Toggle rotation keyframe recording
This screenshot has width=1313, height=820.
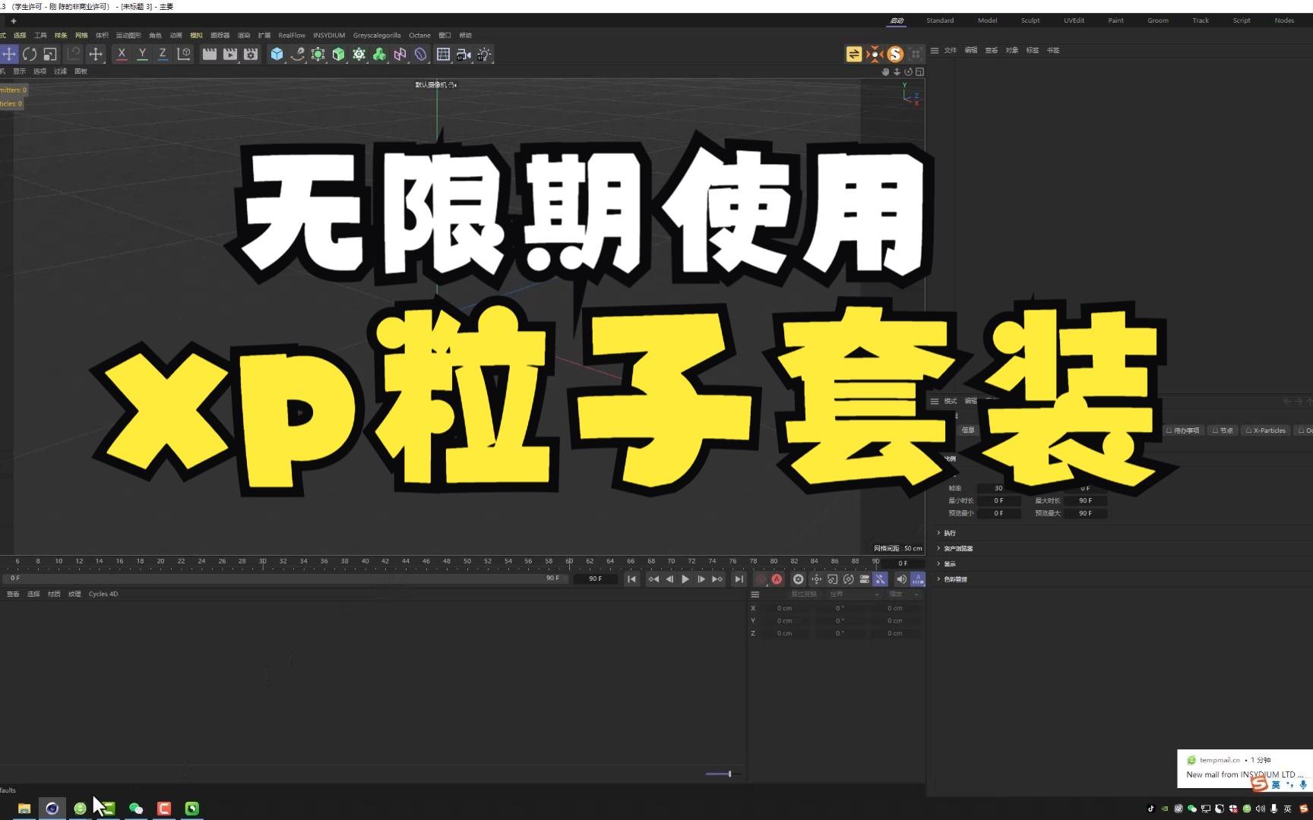pos(848,579)
